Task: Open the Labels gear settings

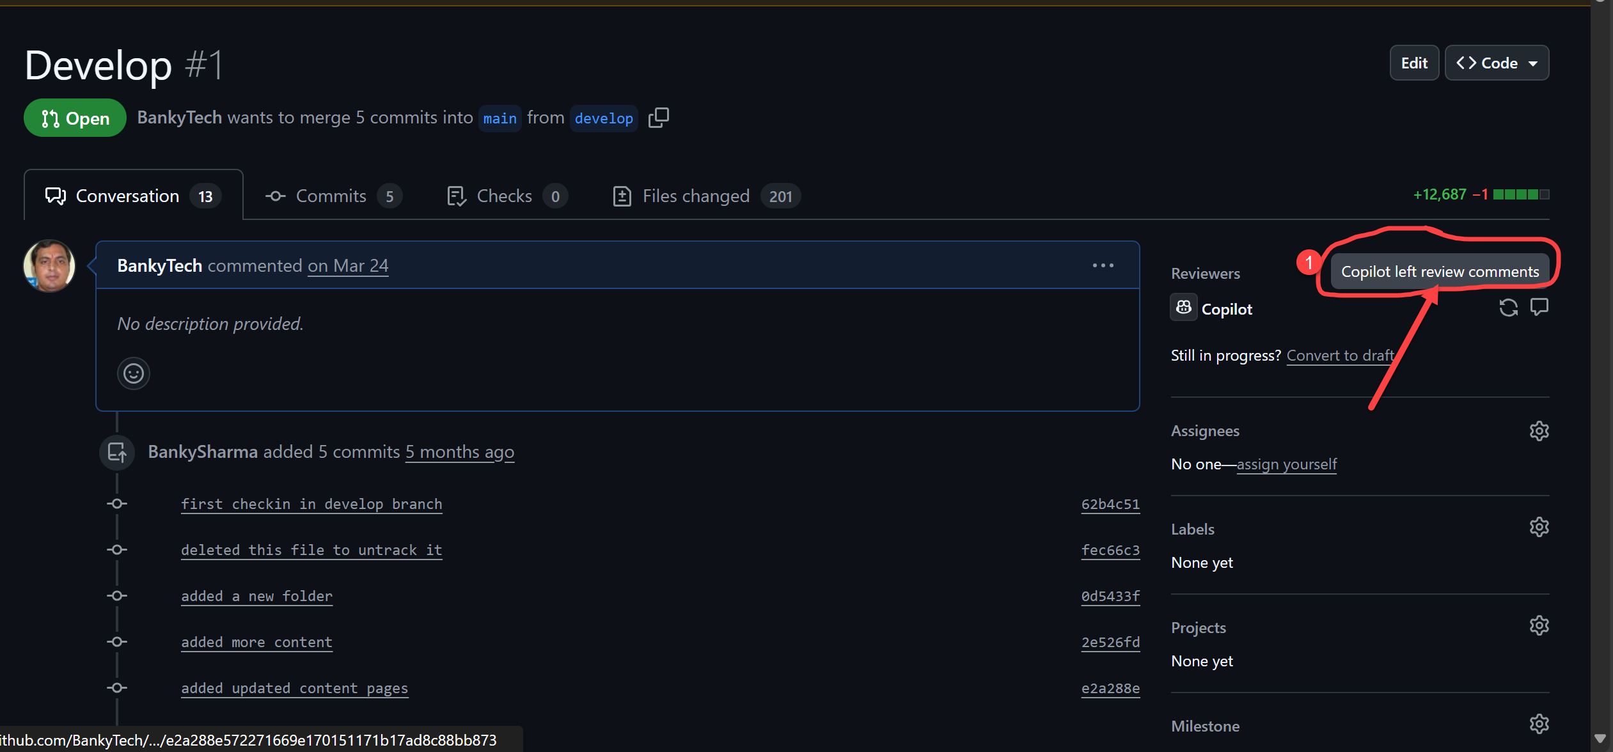Action: tap(1539, 528)
